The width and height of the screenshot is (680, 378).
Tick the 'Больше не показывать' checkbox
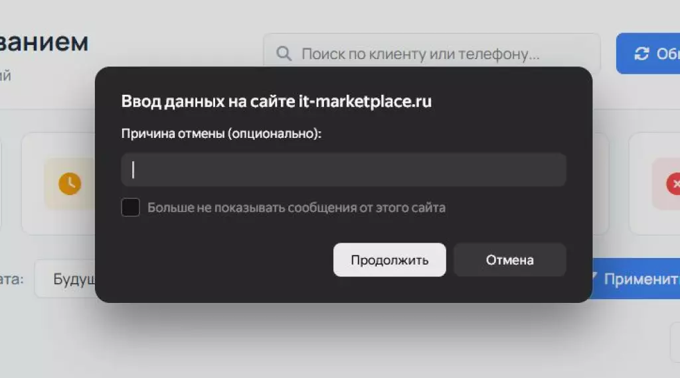point(131,208)
